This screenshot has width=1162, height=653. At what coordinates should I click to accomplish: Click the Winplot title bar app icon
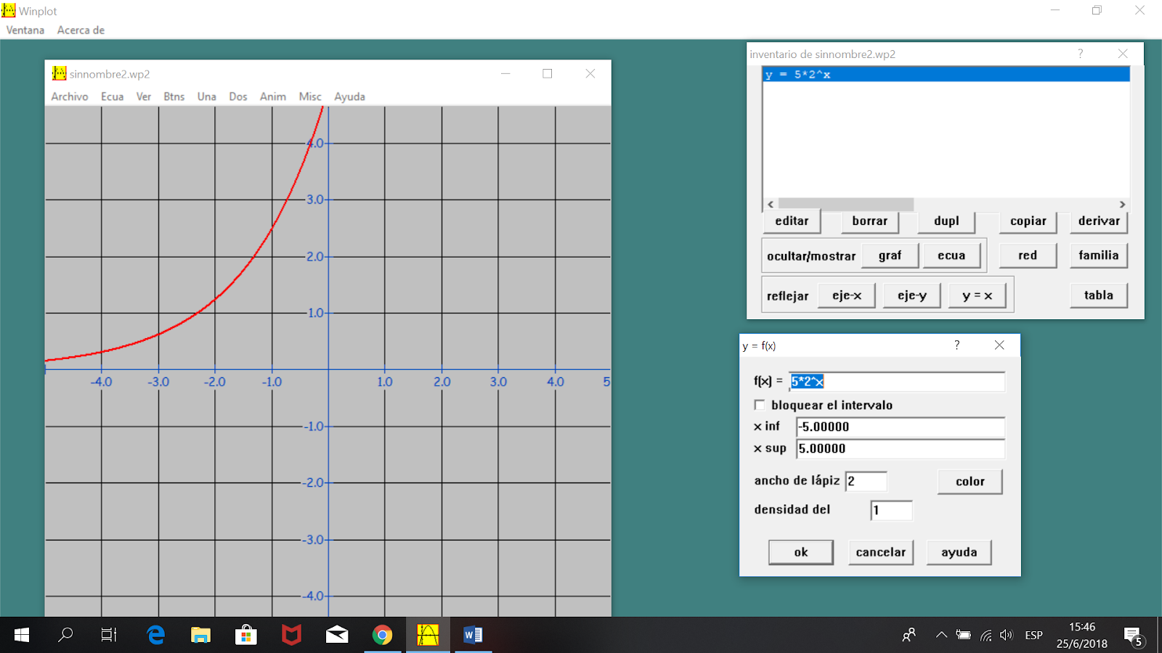click(9, 10)
